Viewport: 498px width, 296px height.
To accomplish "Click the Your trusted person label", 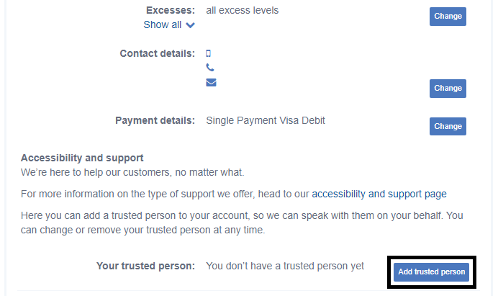I will click(145, 266).
